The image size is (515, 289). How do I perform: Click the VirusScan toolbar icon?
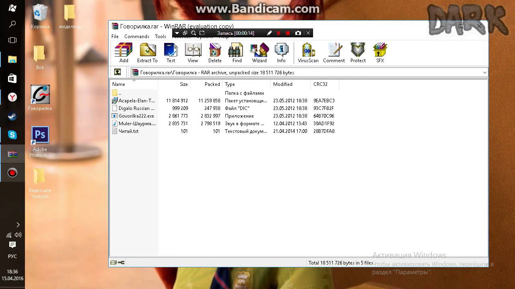coord(308,53)
